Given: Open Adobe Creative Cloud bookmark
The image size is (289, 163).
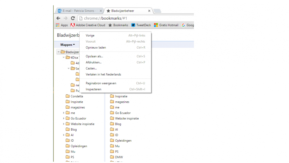Looking at the screenshot, I should coord(88,25).
